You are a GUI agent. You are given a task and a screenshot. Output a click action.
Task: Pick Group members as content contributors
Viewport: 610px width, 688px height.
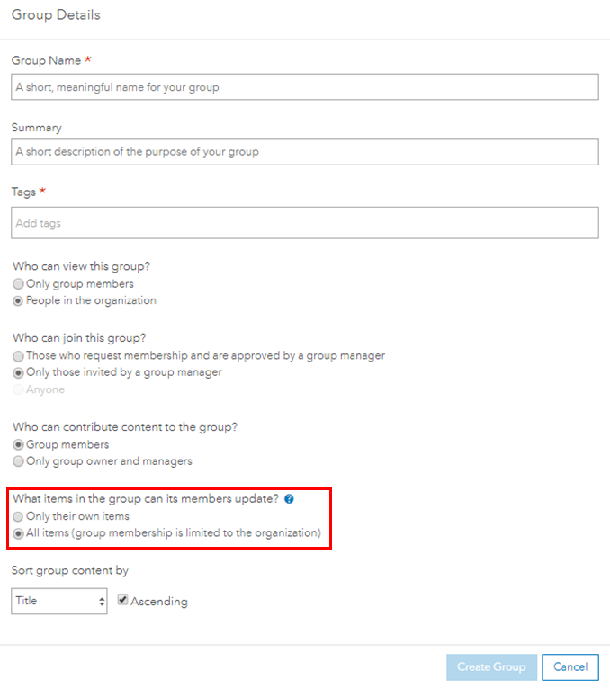[18, 444]
